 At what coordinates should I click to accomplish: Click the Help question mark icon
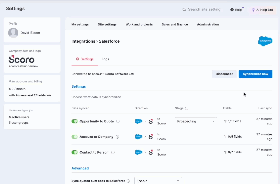click(232, 10)
